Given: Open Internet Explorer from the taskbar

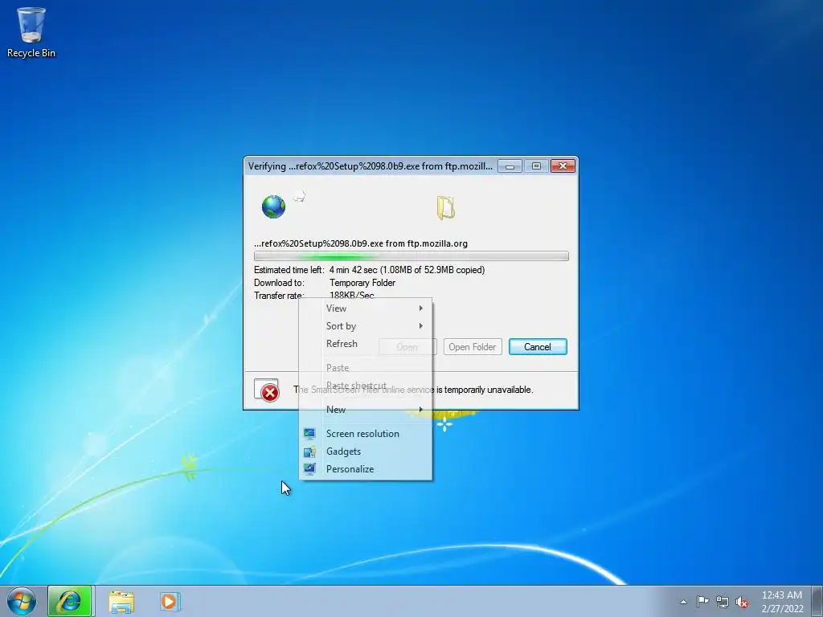Looking at the screenshot, I should [70, 601].
